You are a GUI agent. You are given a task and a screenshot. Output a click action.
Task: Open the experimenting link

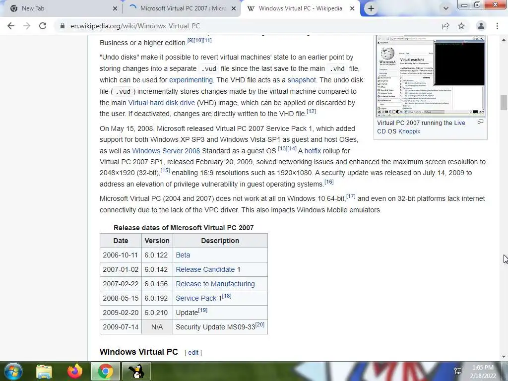tap(191, 80)
